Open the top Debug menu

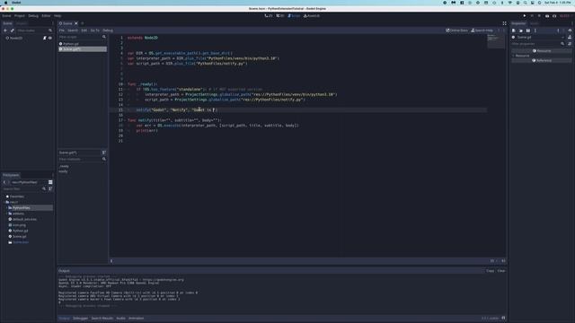(x=33, y=16)
